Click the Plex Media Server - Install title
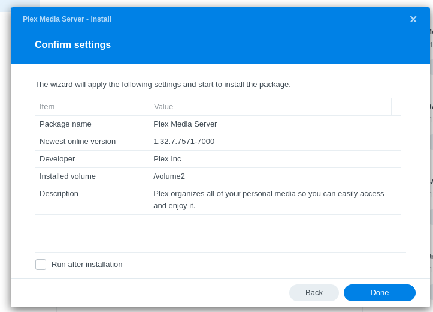This screenshot has width=433, height=312. [67, 19]
